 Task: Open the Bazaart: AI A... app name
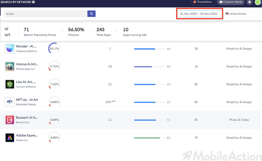27,117
